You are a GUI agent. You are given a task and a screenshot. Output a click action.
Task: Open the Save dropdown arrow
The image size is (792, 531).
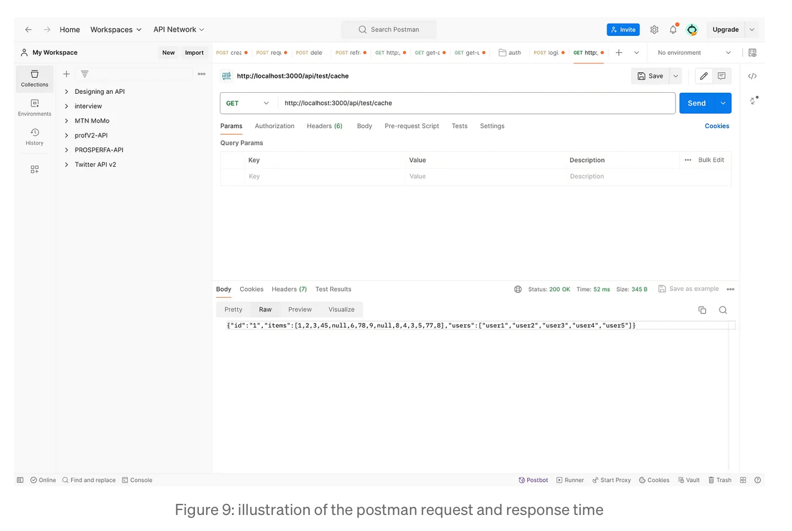click(x=675, y=76)
